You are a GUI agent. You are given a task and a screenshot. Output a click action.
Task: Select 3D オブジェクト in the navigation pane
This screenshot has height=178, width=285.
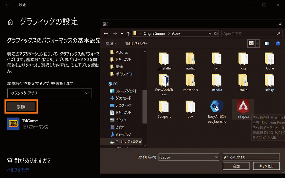(124, 91)
